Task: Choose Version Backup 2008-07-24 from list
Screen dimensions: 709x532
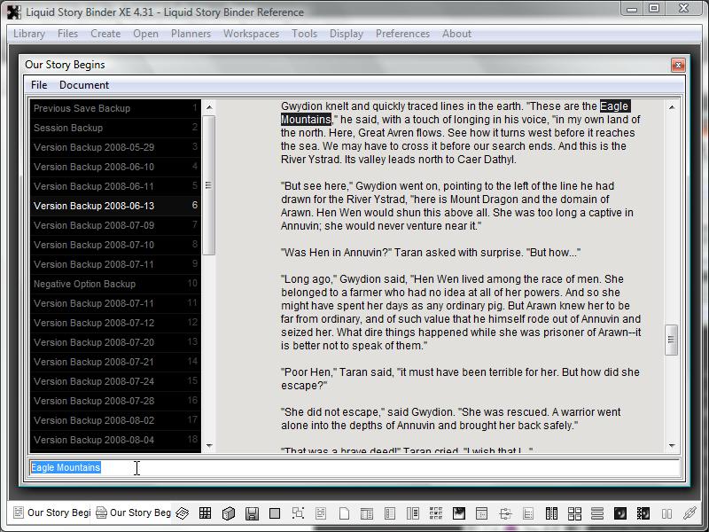Action: (x=93, y=381)
